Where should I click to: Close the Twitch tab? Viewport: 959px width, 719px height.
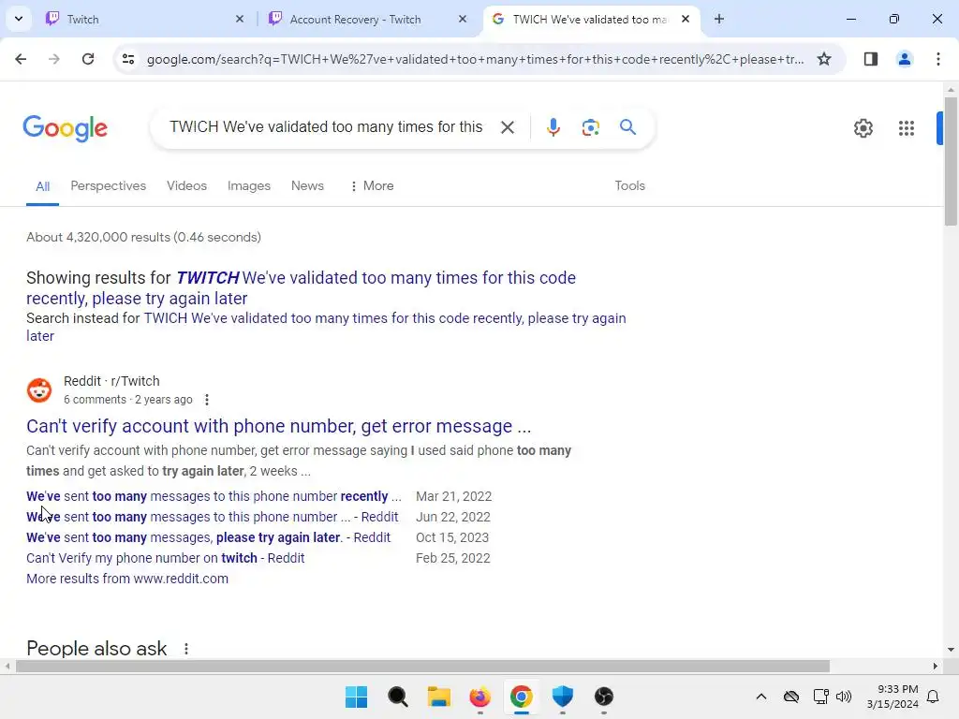[240, 19]
